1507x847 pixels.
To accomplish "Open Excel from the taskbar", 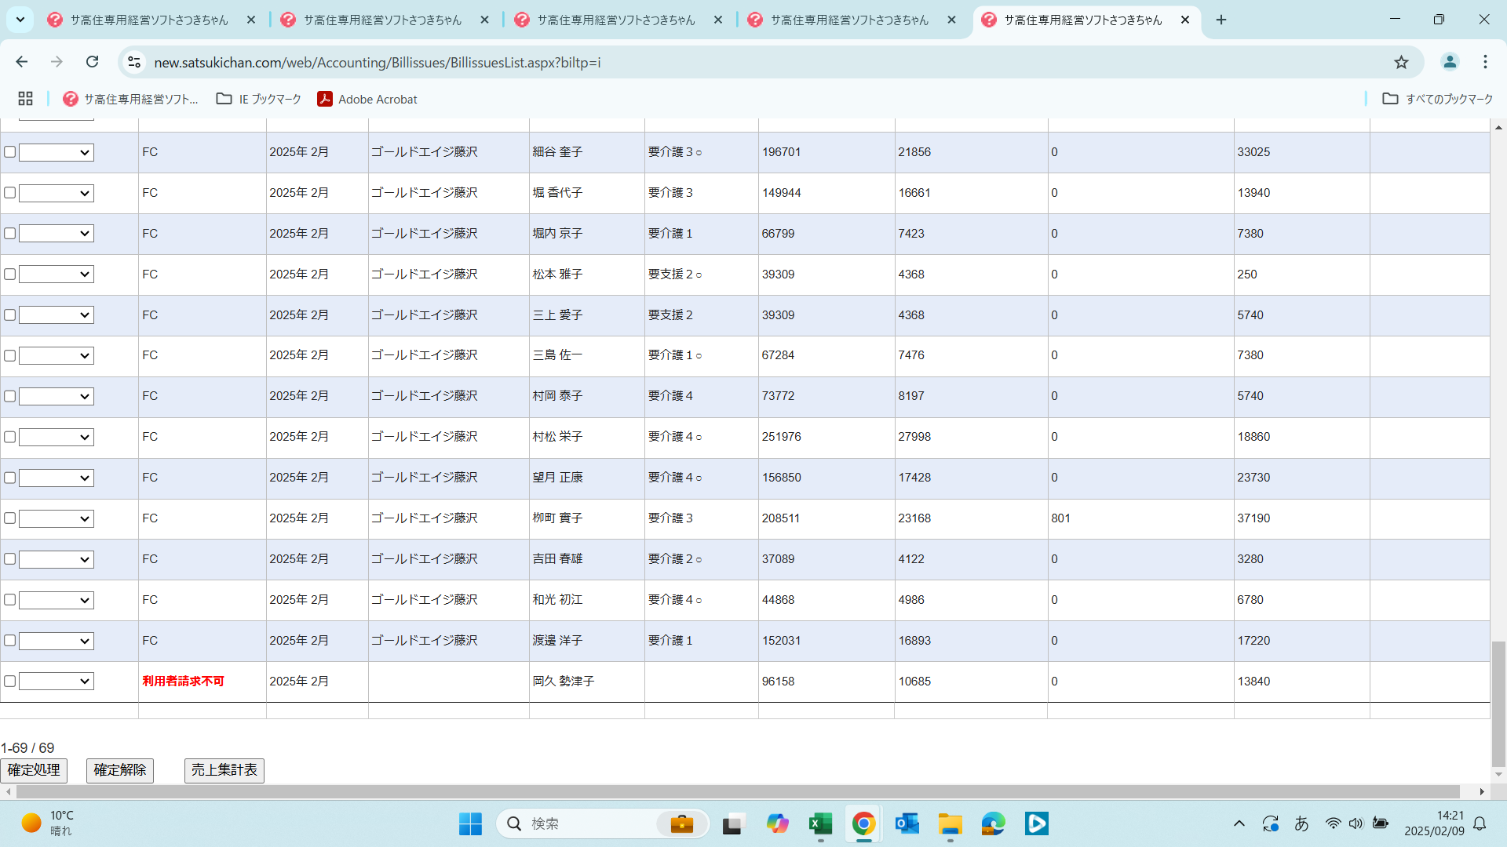I will (820, 823).
